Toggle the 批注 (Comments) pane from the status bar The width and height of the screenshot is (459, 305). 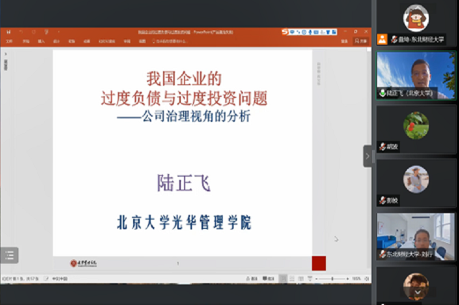click(x=269, y=279)
